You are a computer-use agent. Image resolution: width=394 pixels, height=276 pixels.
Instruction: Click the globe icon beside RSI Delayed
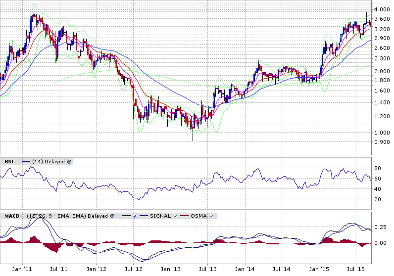point(69,162)
